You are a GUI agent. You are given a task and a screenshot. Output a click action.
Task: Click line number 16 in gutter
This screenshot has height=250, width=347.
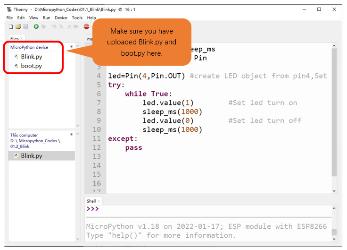click(97, 183)
